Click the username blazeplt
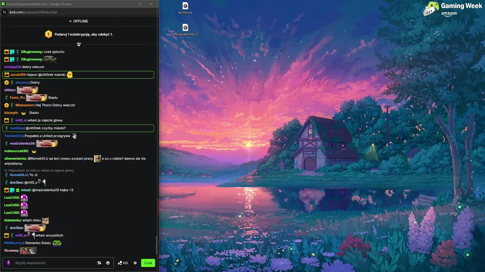 click(11, 113)
